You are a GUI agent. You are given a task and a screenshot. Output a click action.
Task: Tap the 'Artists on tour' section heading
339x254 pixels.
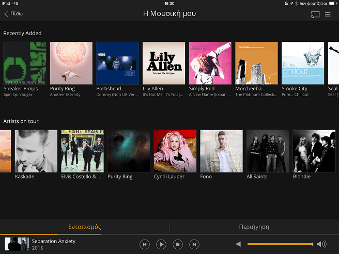(21, 121)
